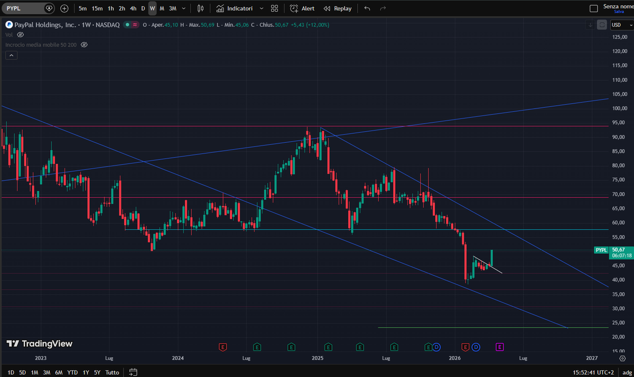Open the Indicatori panel
Image resolution: width=634 pixels, height=377 pixels.
[x=235, y=8]
